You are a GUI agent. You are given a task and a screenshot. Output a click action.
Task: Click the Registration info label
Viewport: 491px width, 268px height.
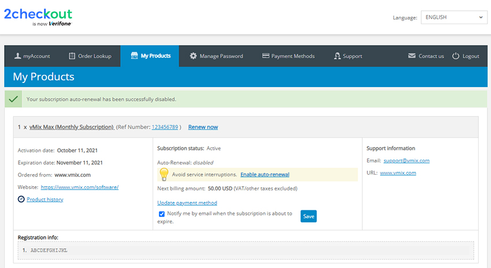tap(38, 237)
